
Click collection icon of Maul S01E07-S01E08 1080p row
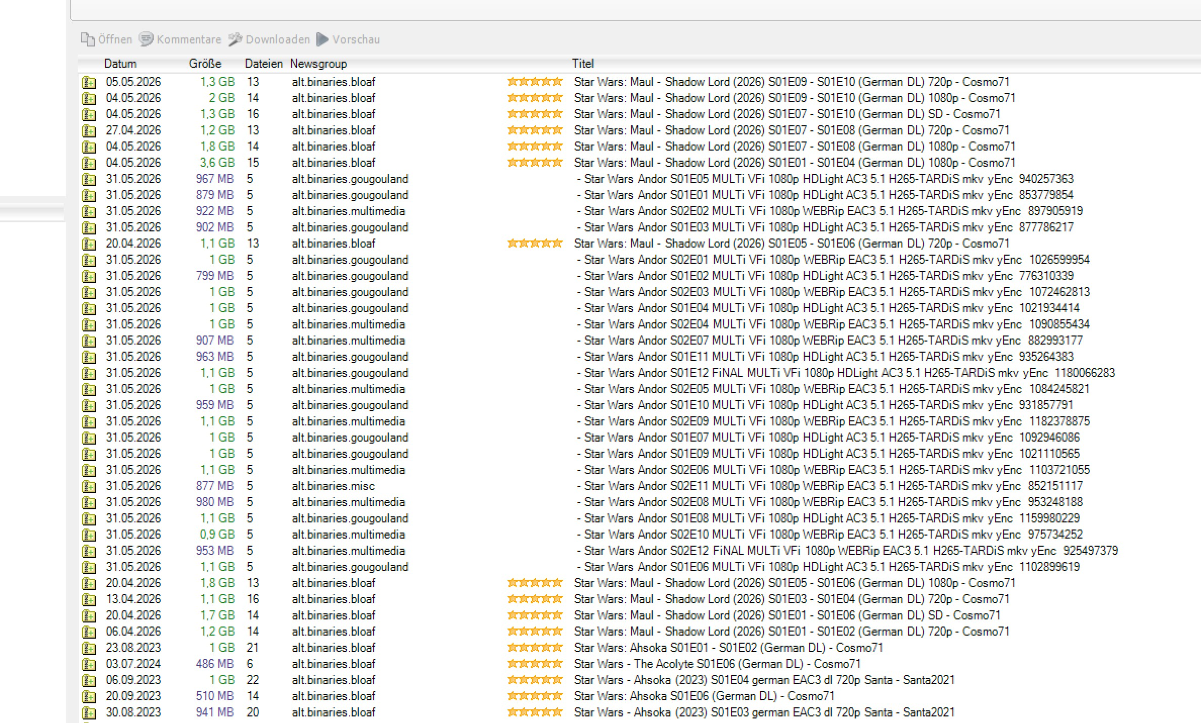click(89, 147)
